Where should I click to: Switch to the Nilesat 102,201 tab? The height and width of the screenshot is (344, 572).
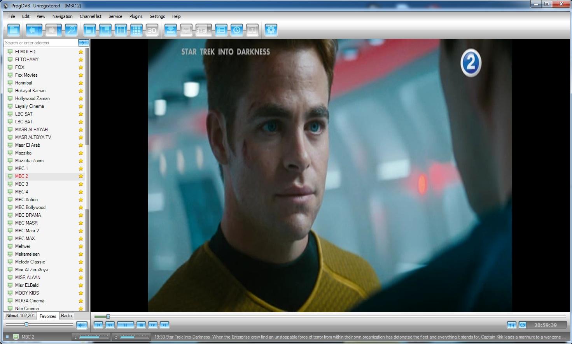click(x=21, y=316)
